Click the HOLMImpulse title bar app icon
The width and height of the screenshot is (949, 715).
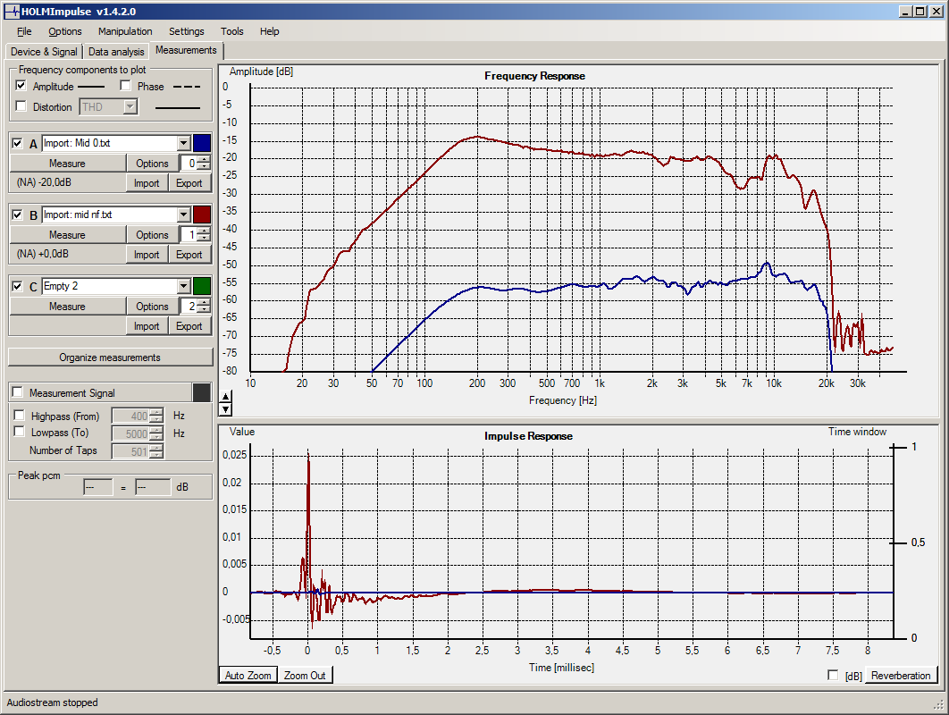tap(12, 11)
